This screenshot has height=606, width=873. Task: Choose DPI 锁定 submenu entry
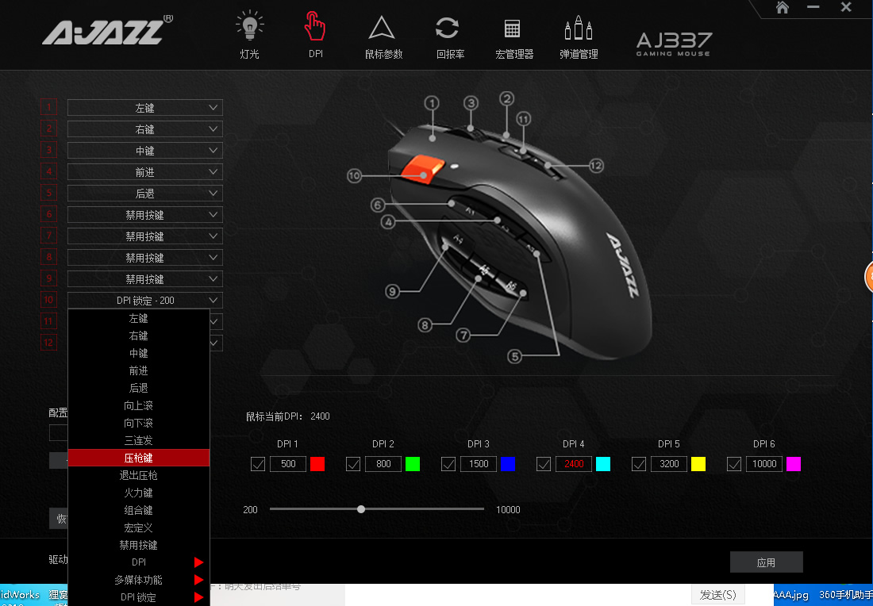point(139,597)
